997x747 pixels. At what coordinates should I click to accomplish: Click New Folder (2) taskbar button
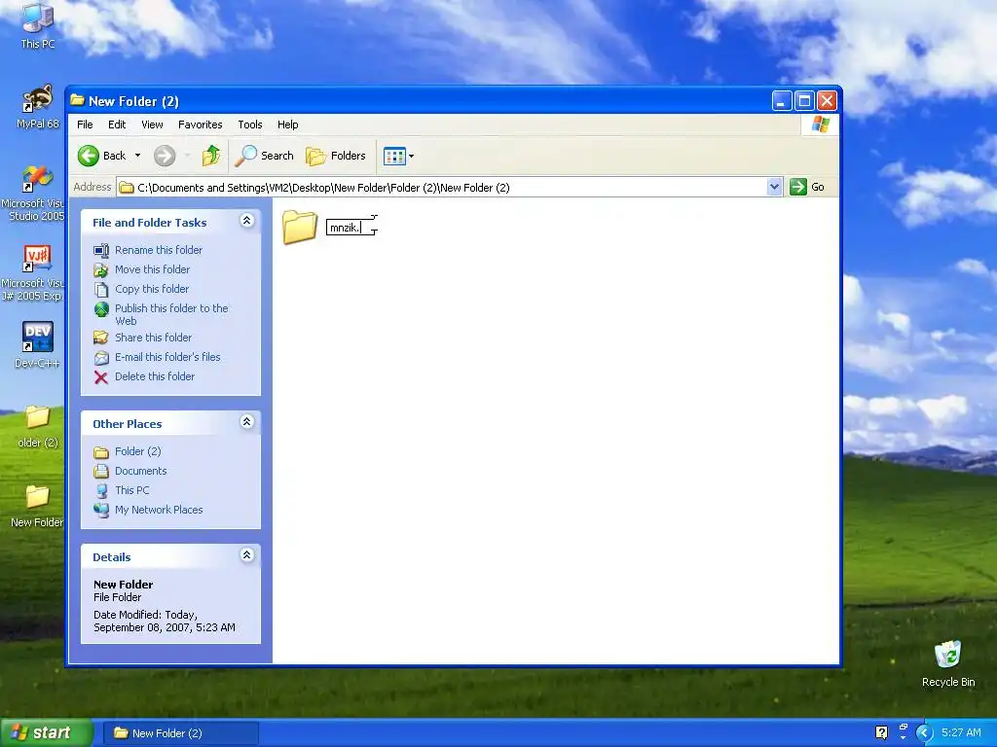180,733
